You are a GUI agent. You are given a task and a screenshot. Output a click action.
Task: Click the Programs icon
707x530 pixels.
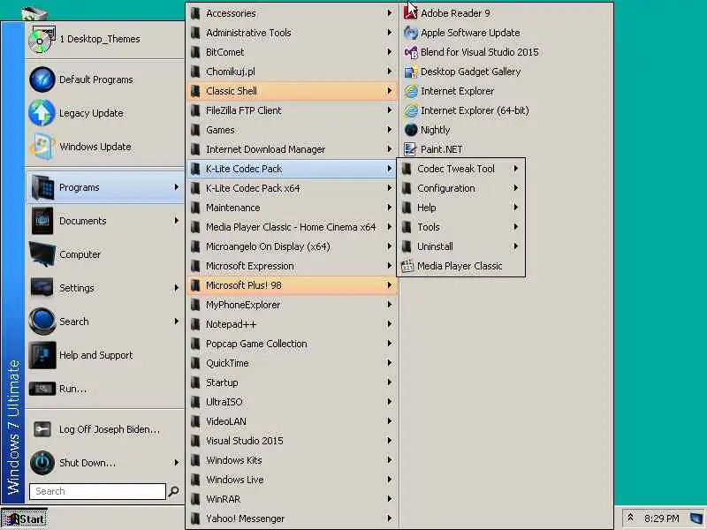pos(42,187)
